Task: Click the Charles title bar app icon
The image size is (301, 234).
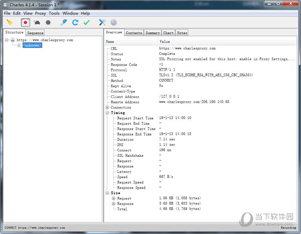Action: 5,5
